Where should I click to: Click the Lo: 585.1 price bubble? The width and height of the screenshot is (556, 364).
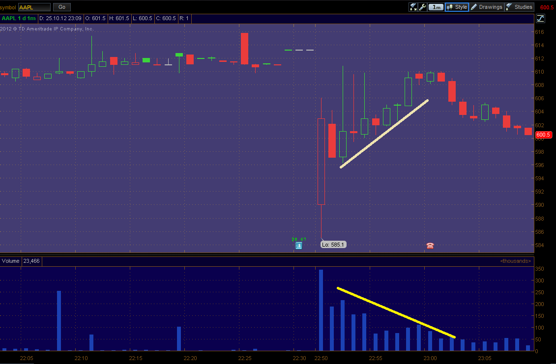click(x=333, y=245)
